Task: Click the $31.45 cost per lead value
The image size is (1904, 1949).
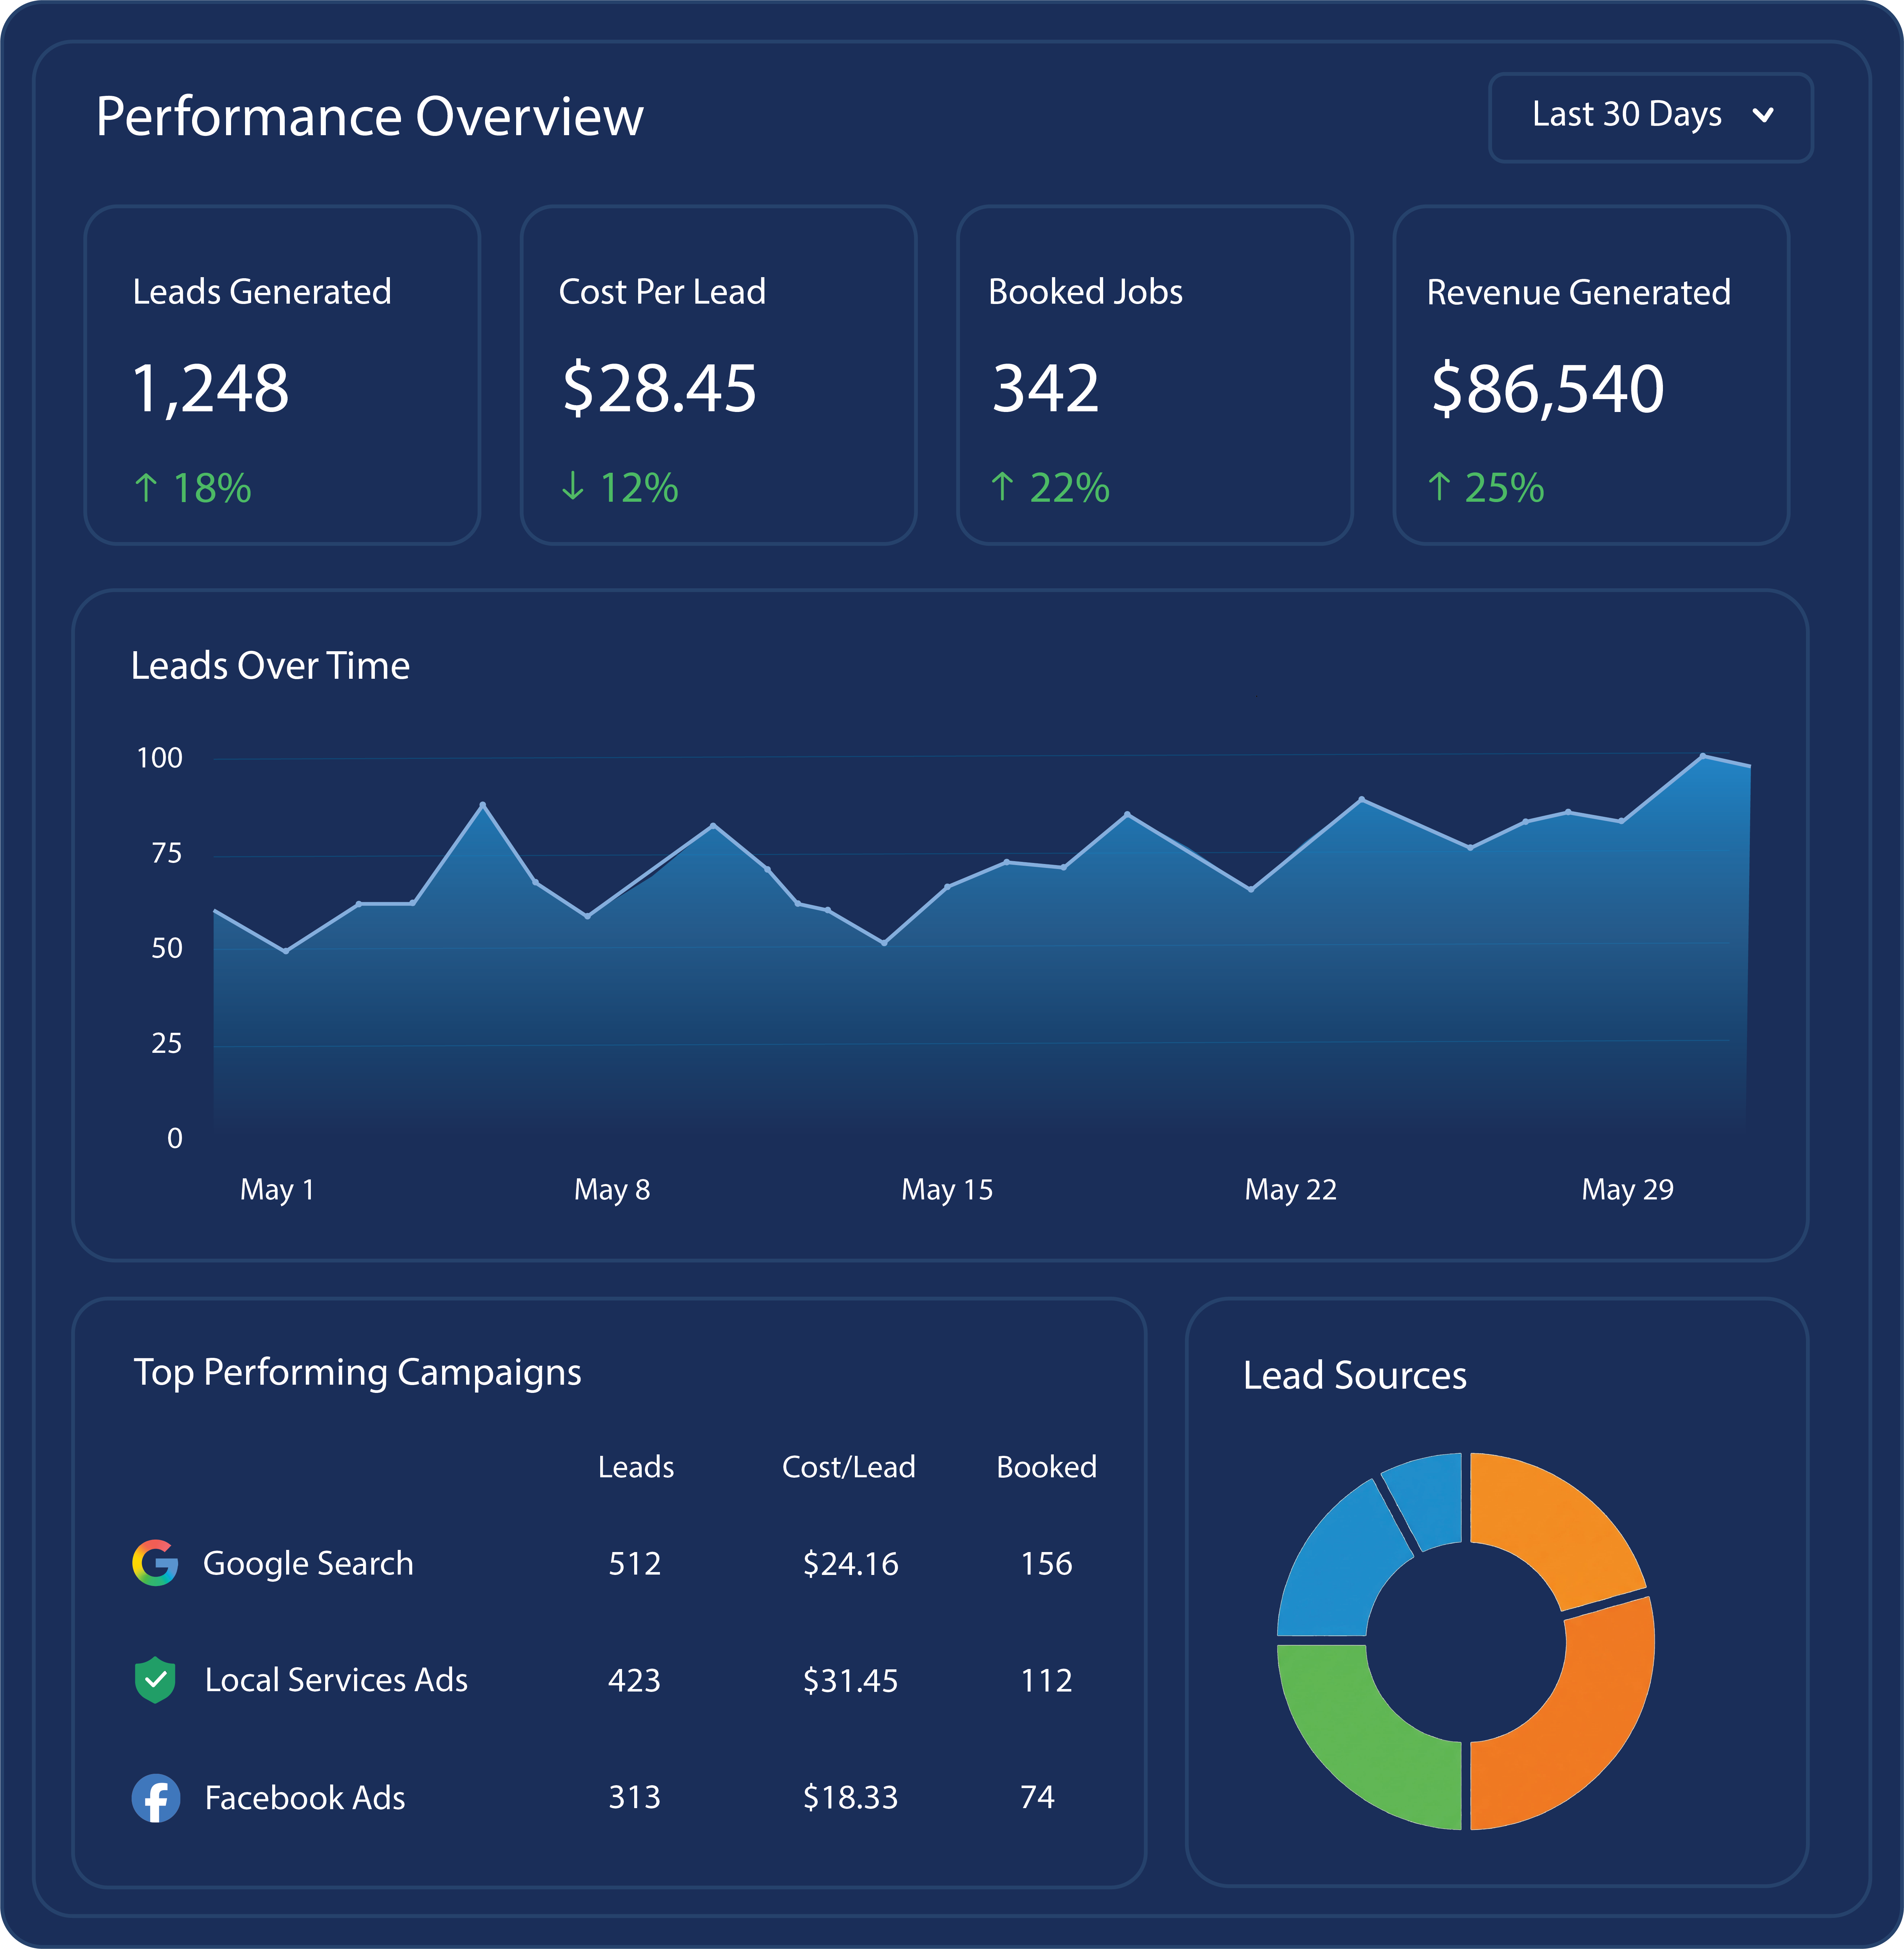Action: 851,1681
